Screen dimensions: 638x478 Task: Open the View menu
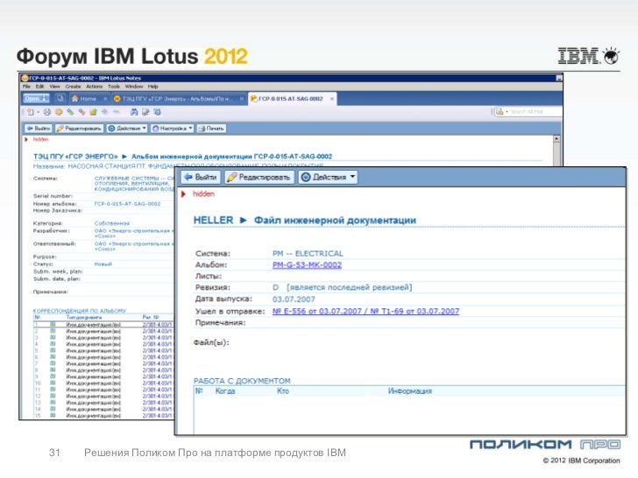pos(54,86)
